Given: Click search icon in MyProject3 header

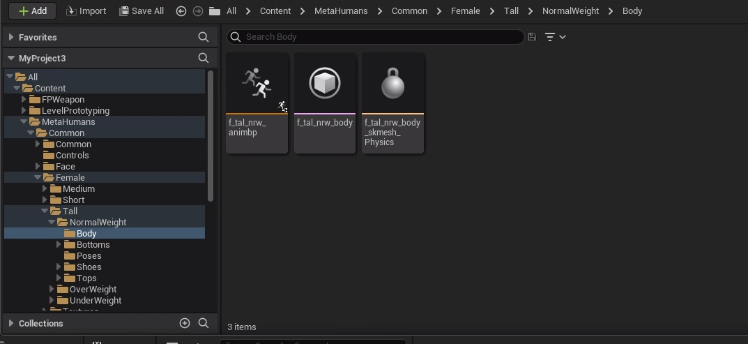Looking at the screenshot, I should (204, 58).
